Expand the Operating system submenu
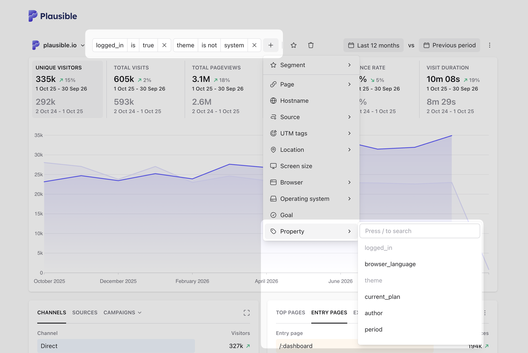 (311, 199)
